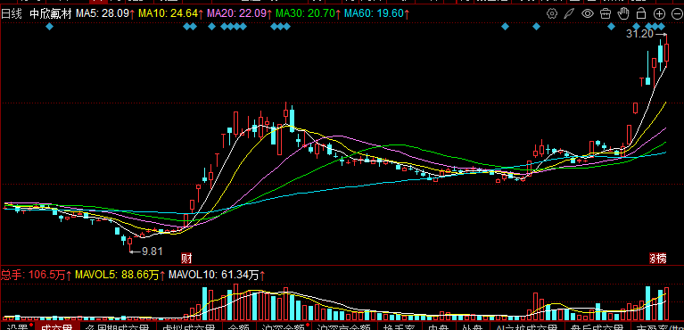The width and height of the screenshot is (684, 330).
Task: Open the 日线 period selector
Action: click(11, 13)
